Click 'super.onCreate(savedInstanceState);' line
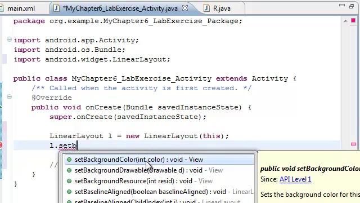 click(x=128, y=117)
